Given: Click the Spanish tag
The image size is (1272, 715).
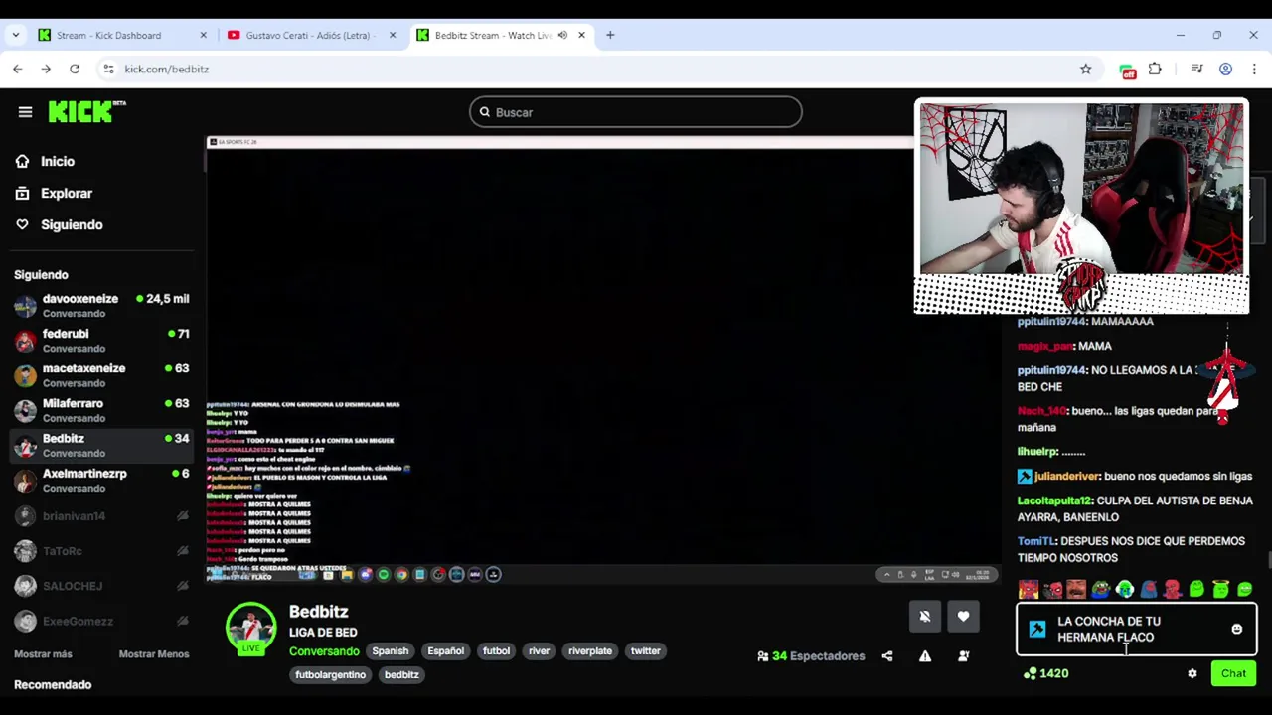Looking at the screenshot, I should pyautogui.click(x=390, y=651).
